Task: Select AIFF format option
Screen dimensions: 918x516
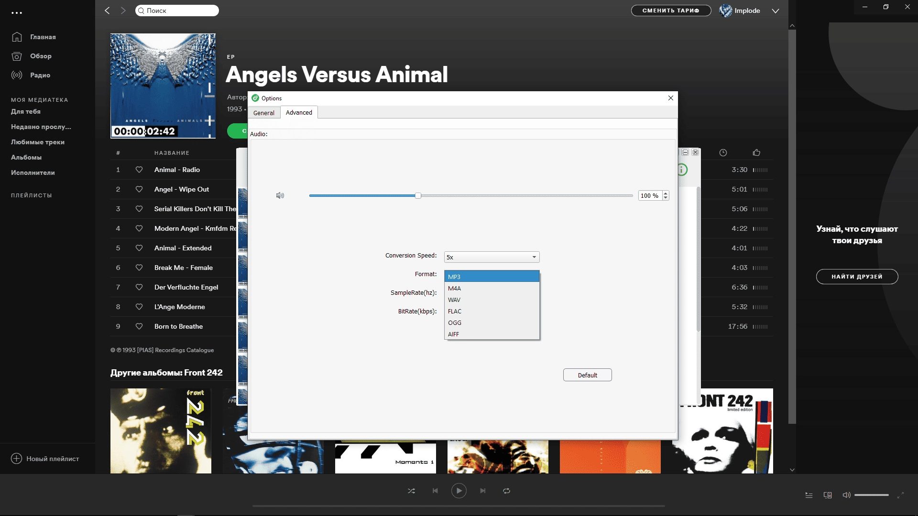Action: click(492, 334)
